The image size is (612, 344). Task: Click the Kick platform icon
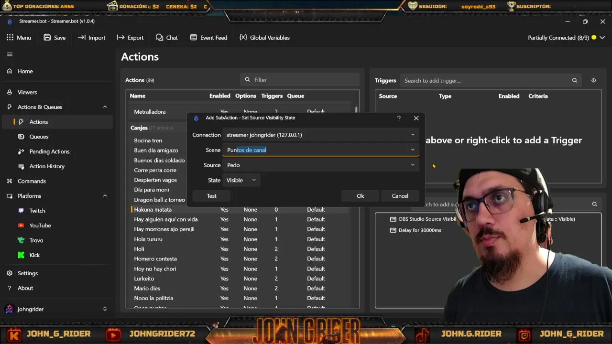[21, 255]
